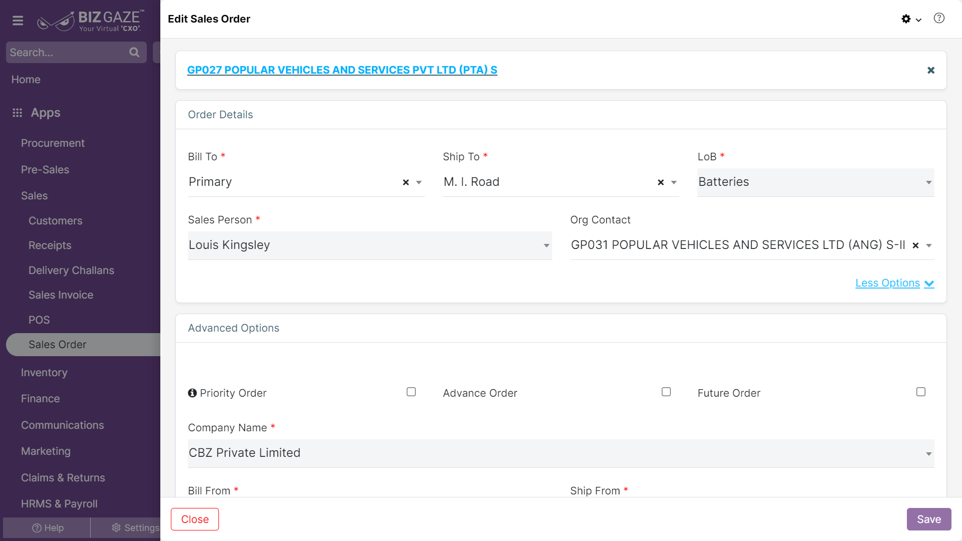Screen dimensions: 962x541
Task: Expand the Bill To dropdown arrow
Action: click(x=419, y=183)
